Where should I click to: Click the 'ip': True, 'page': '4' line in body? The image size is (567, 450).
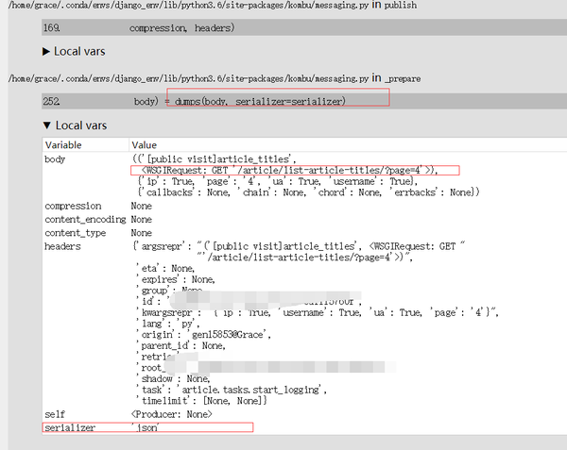(x=278, y=181)
